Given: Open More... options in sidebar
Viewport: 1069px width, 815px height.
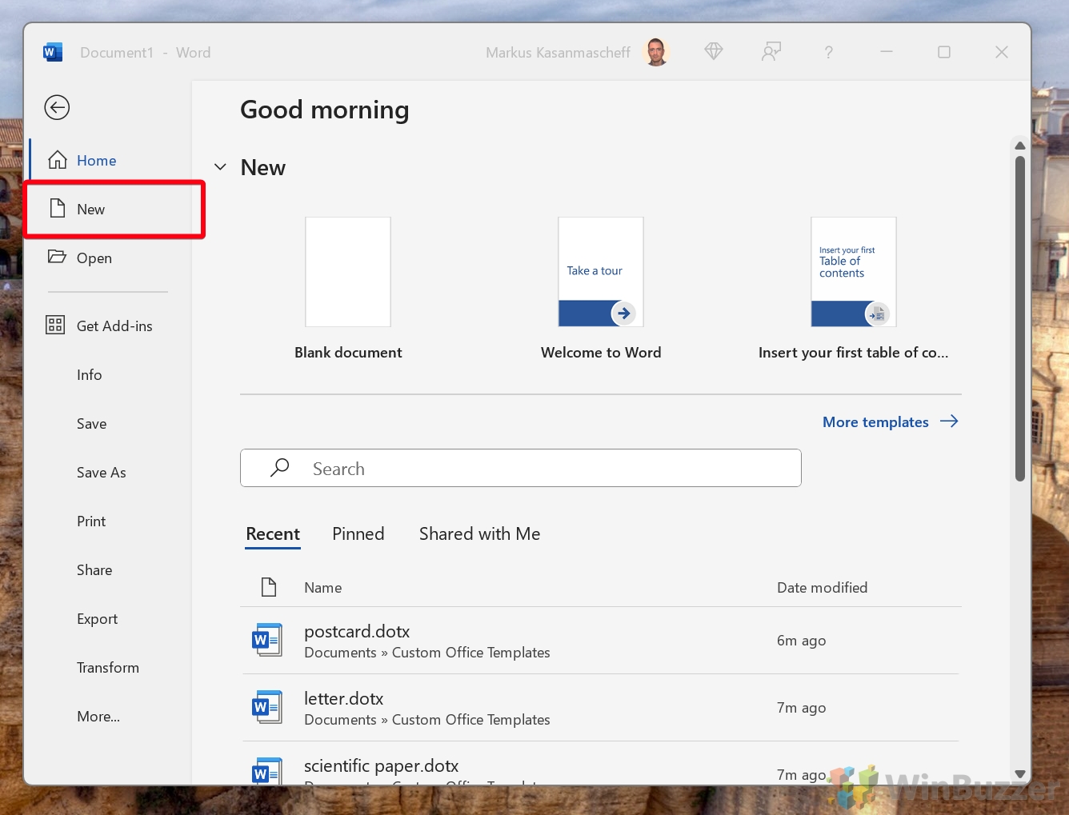Looking at the screenshot, I should point(98,717).
